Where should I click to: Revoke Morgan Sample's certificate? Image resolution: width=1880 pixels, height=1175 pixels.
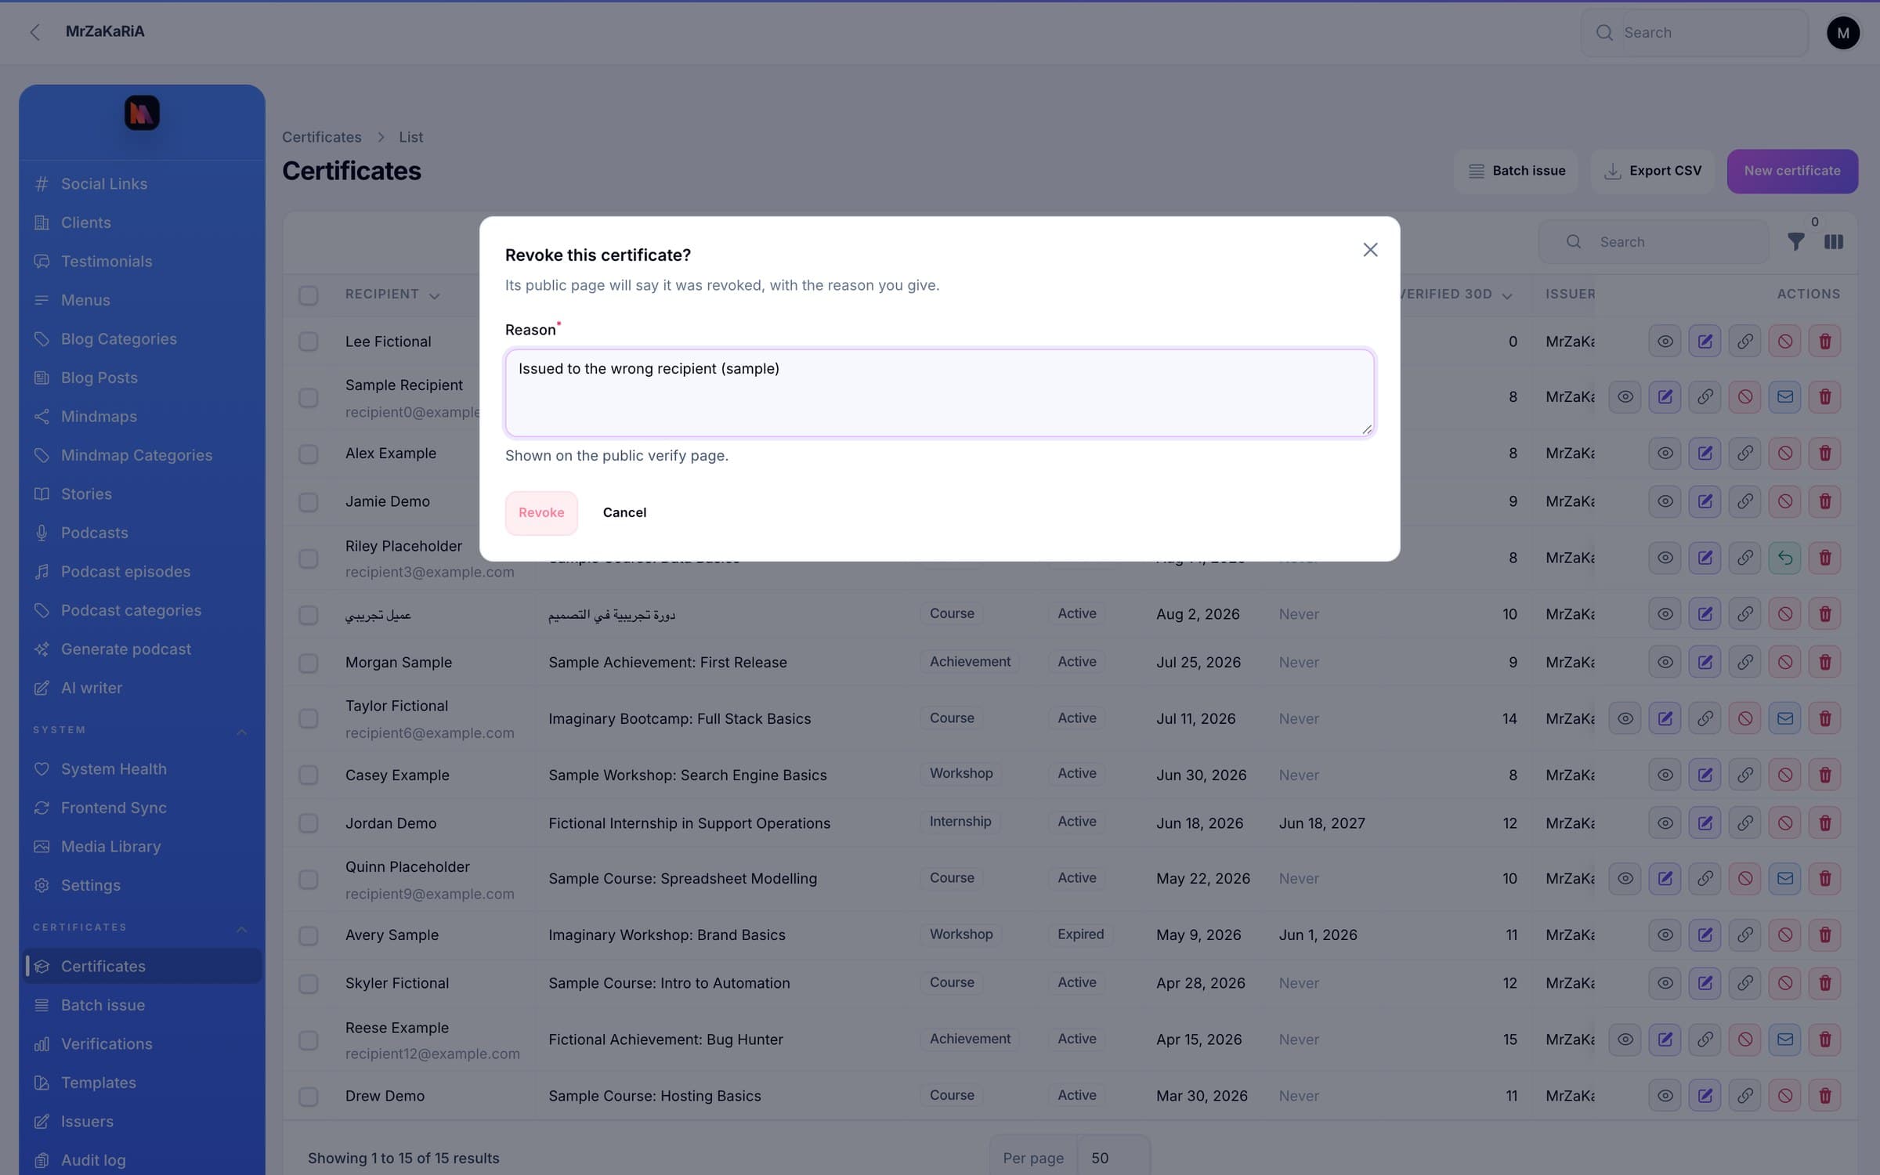pyautogui.click(x=1784, y=662)
